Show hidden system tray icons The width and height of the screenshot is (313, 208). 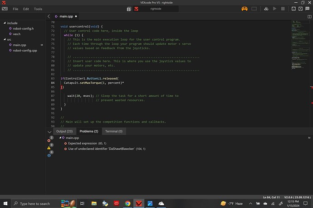pyautogui.click(x=250, y=203)
